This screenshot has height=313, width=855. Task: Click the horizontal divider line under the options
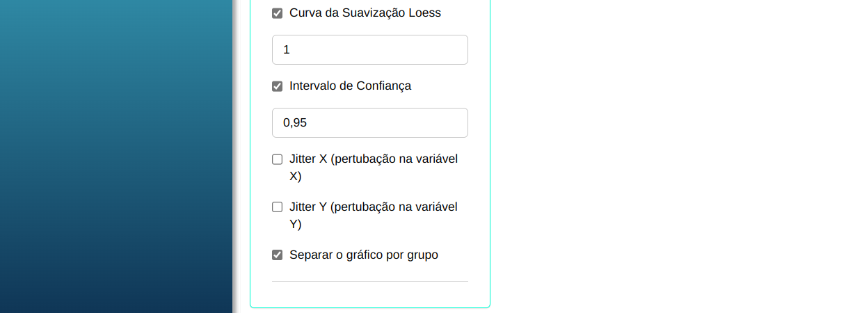click(x=369, y=282)
